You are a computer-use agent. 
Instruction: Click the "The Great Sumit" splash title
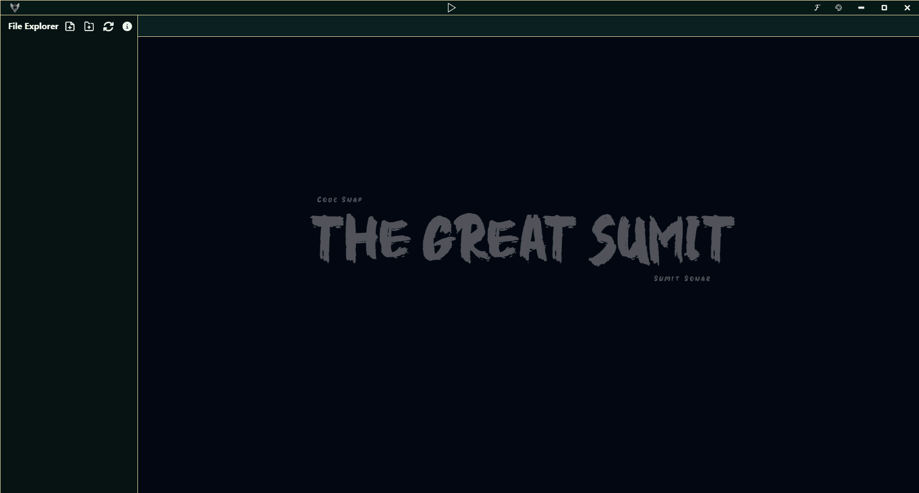[x=522, y=239]
